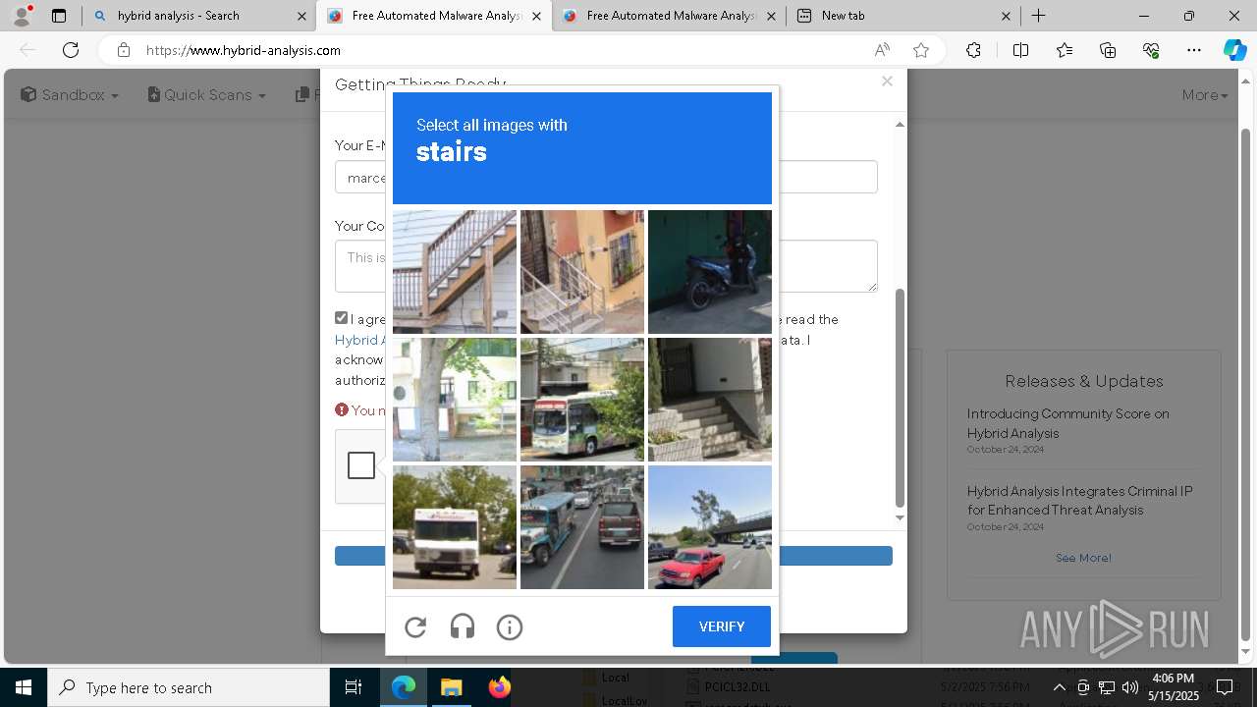
Task: Open the volume control
Action: click(1129, 687)
